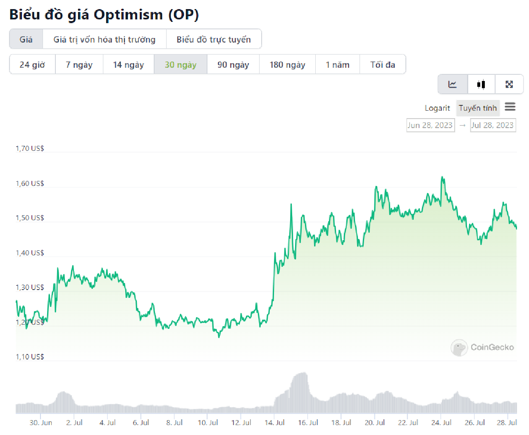Click the 30. Jun date label
Image resolution: width=529 pixels, height=435 pixels.
click(41, 423)
